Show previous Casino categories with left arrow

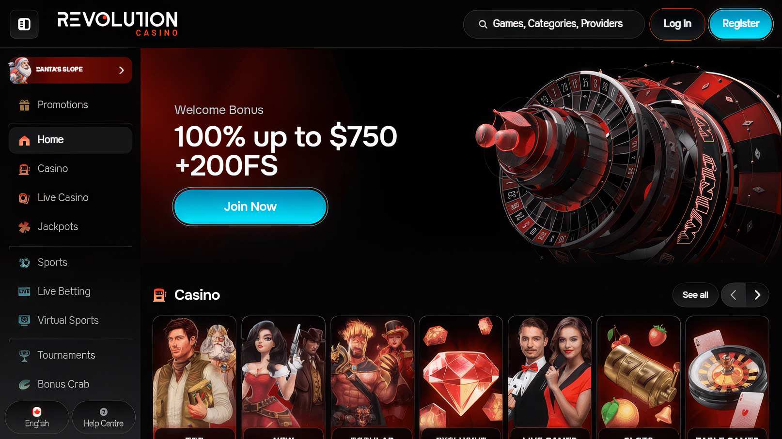733,295
